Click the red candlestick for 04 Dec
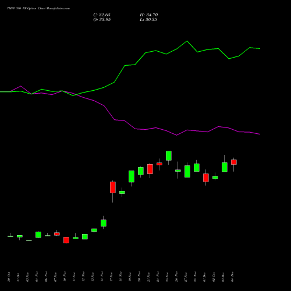Viewport: 291px width, 291px height. point(234,162)
